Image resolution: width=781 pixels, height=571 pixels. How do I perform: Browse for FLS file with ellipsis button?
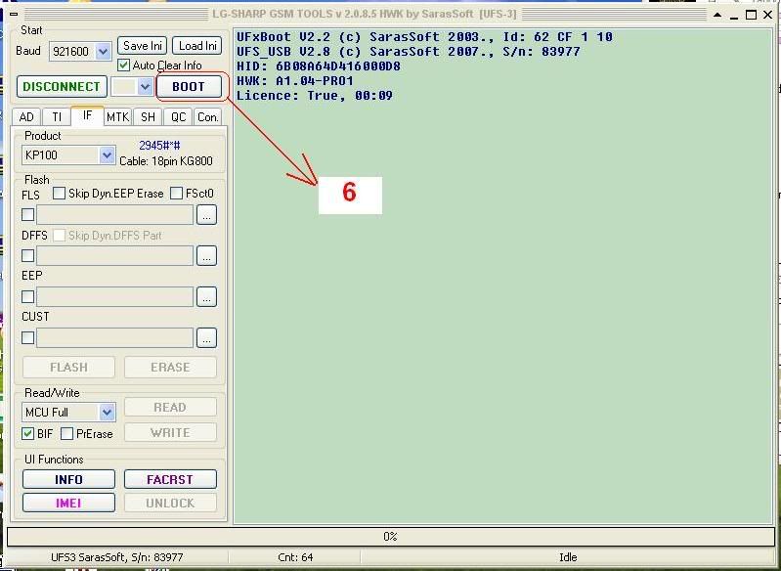(206, 215)
